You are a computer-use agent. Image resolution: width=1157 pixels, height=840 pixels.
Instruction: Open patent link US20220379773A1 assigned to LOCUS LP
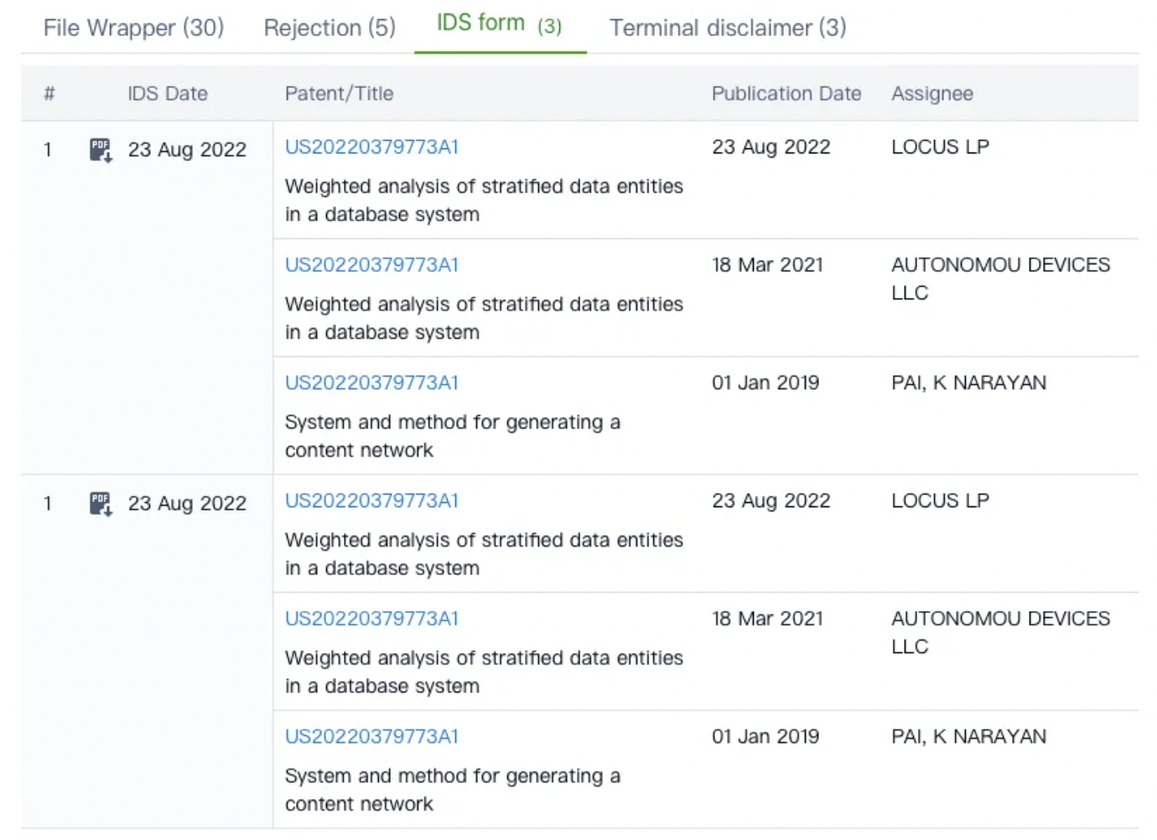(x=371, y=147)
